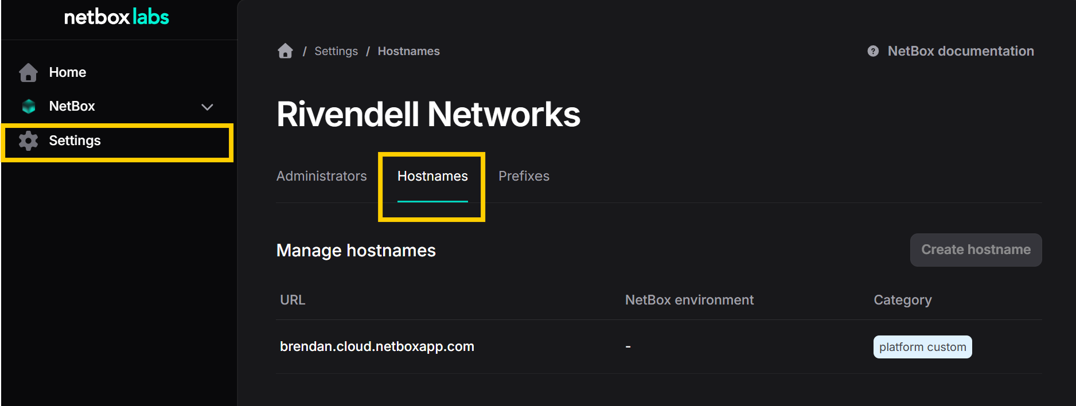1076x406 pixels.
Task: Click the Hostnames breadcrumb item
Action: pyautogui.click(x=408, y=51)
